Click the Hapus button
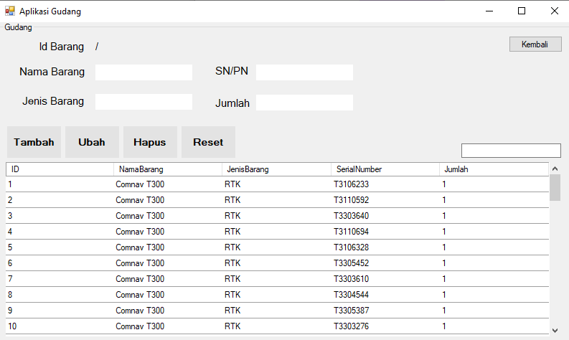The height and width of the screenshot is (340, 569). [x=150, y=142]
